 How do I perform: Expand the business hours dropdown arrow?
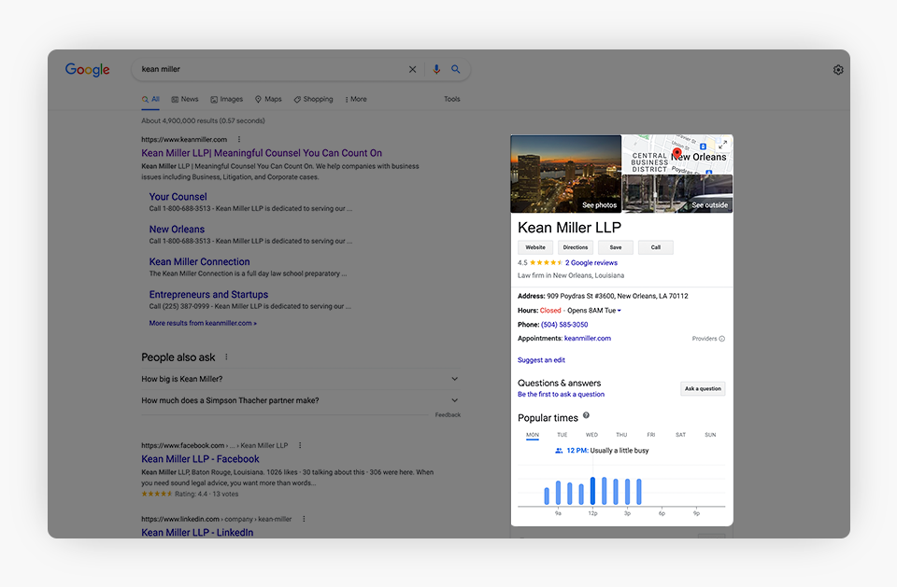[x=619, y=311]
